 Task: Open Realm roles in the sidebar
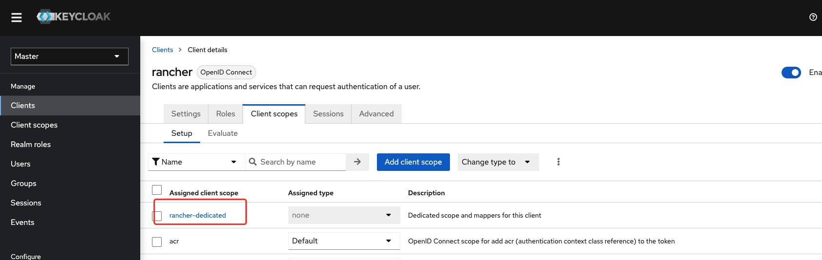70,145
